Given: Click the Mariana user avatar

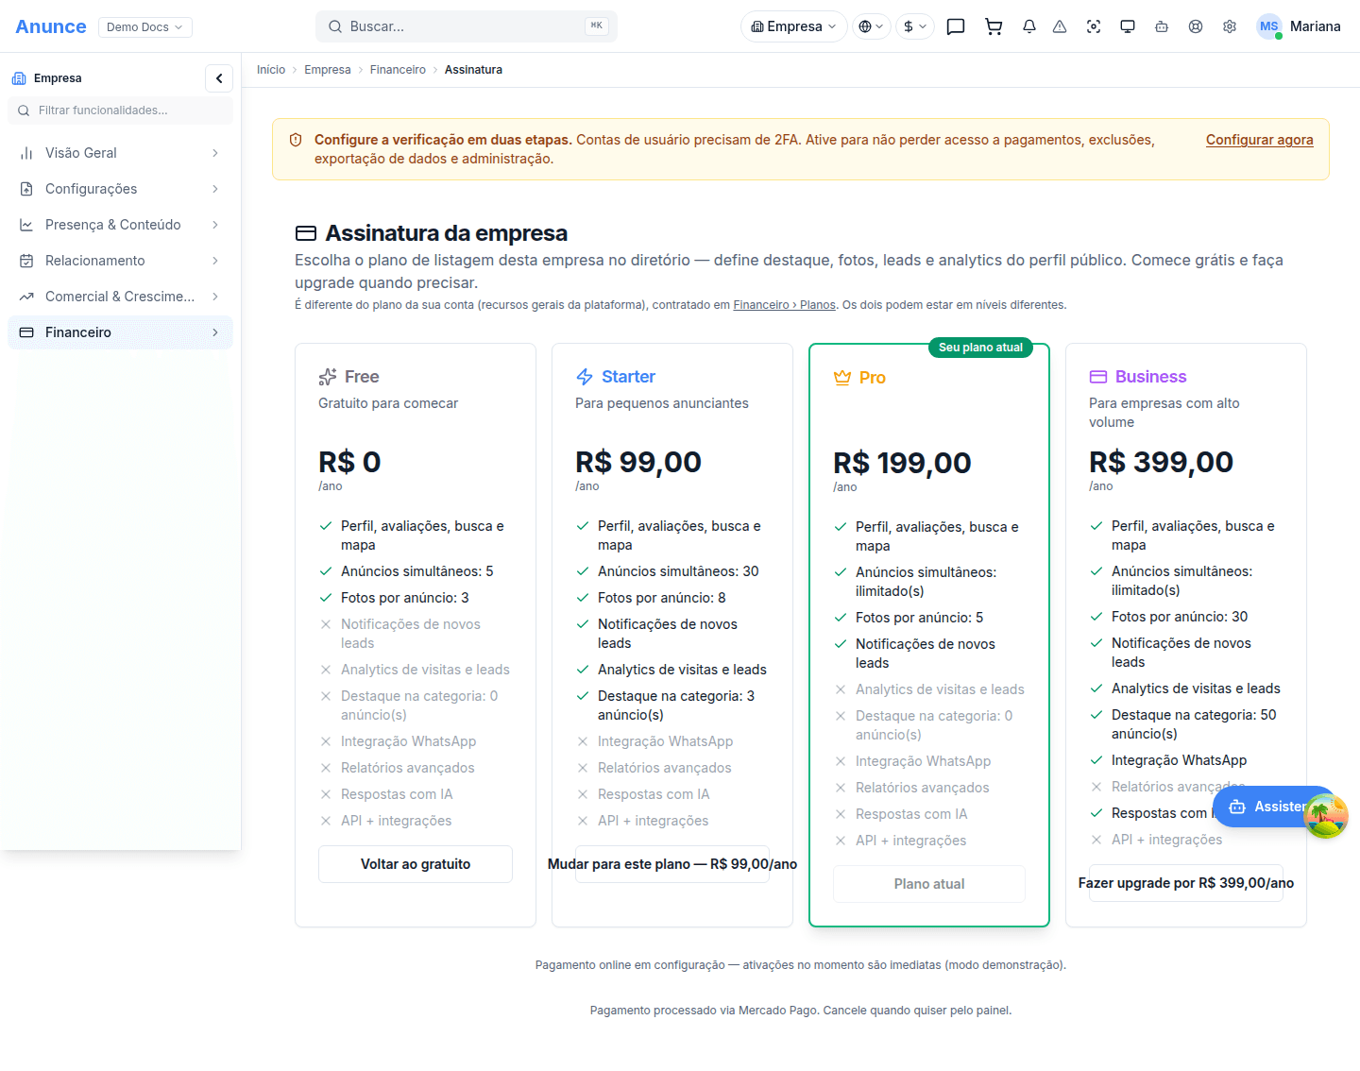Looking at the screenshot, I should (x=1269, y=26).
